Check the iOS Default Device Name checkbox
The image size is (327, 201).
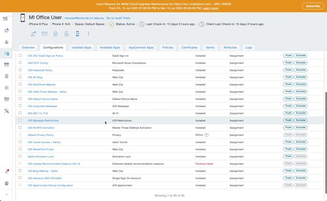tap(20, 99)
